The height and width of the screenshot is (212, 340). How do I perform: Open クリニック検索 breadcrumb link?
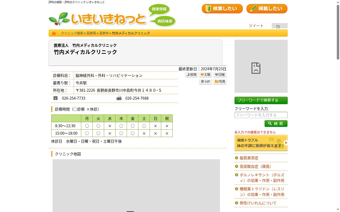click(72, 33)
